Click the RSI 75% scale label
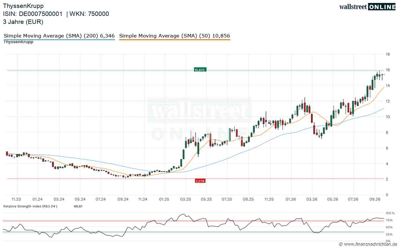 pos(389,220)
